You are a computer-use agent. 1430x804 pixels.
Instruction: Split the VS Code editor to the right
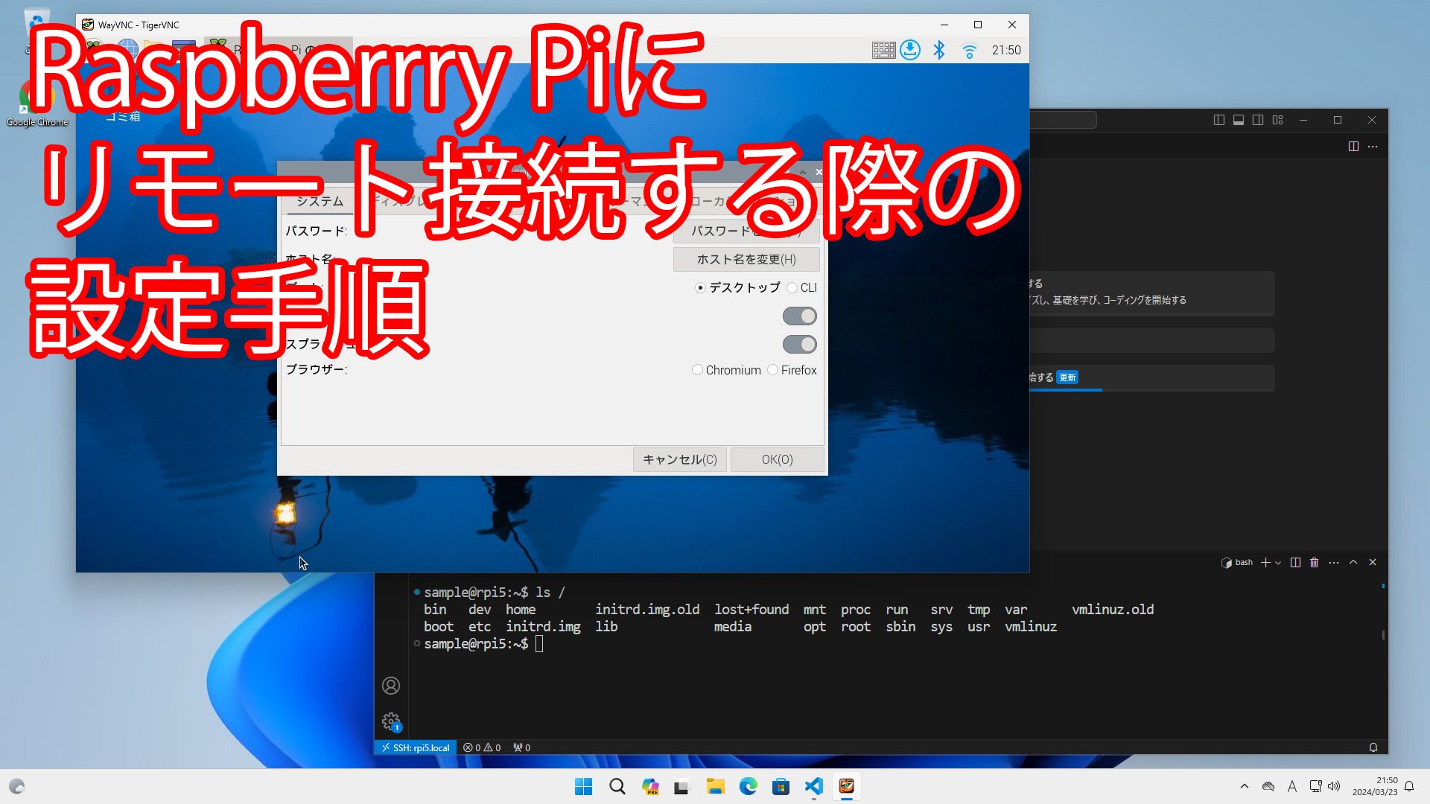(x=1353, y=147)
